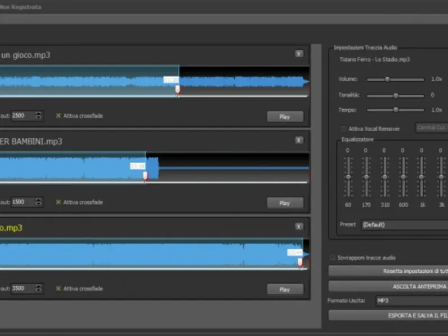This screenshot has height=336, width=448.
Task: Click the 3k equalizer band slider
Action: click(441, 177)
